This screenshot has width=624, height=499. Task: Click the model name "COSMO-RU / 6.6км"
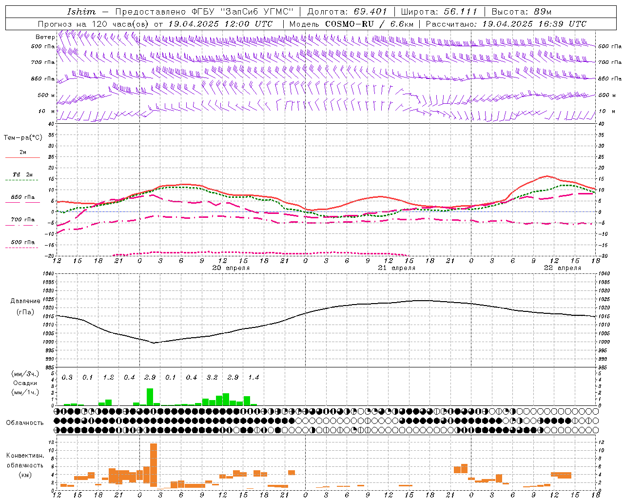point(369,24)
